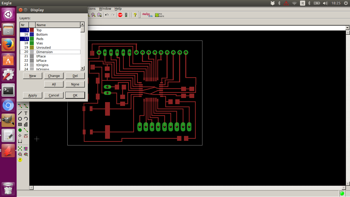Select the Attribute tool

tap(26, 136)
